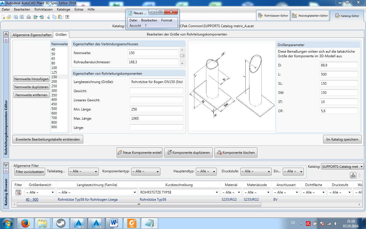The width and height of the screenshot is (366, 229).
Task: Click the volume speaker tray icon
Action: coord(336,224)
